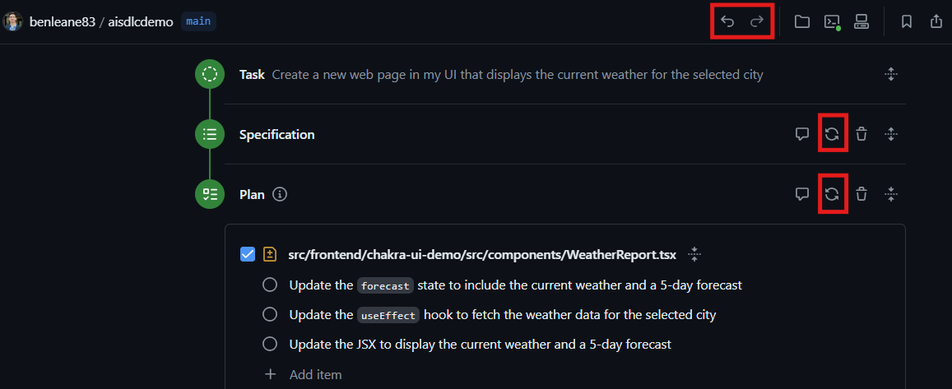Image resolution: width=952 pixels, height=389 pixels.
Task: Bookmark this session with the bookmark icon
Action: [x=907, y=22]
